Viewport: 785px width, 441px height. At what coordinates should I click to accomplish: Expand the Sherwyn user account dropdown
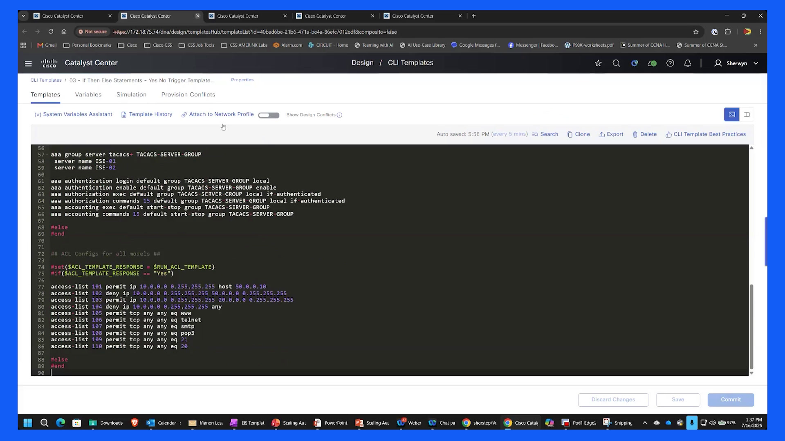[756, 63]
